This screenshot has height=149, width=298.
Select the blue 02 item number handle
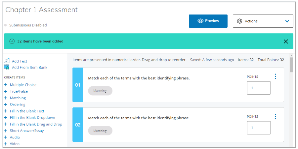78,125
